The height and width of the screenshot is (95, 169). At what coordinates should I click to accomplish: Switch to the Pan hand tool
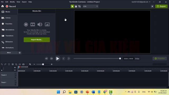76,6
